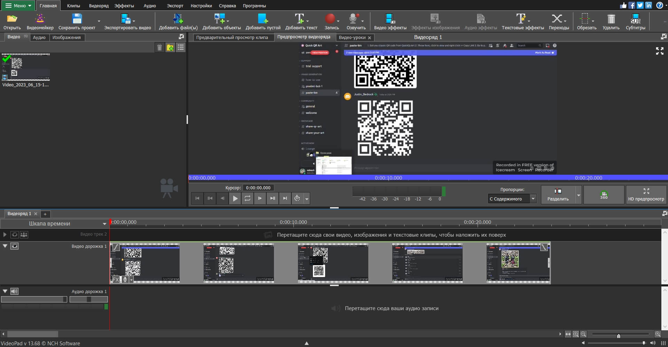
Task: Toggle the group icon on Видео трек 2
Action: point(24,235)
